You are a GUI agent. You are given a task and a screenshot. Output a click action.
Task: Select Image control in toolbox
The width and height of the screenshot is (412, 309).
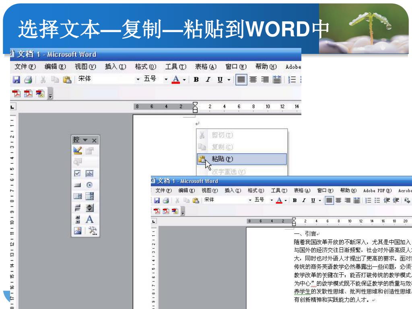(78, 231)
